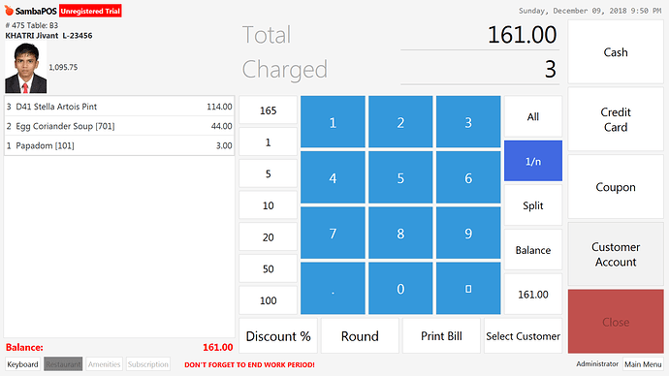Click customer photo of Khatri Jivant
The height and width of the screenshot is (376, 669).
tap(25, 68)
